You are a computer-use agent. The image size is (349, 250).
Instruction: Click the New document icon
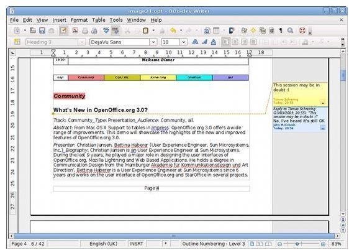pos(17,30)
